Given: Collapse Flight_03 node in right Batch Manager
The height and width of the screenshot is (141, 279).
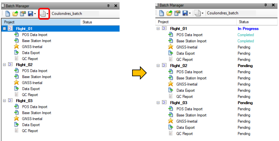Looking at the screenshot, I should click(x=158, y=103).
